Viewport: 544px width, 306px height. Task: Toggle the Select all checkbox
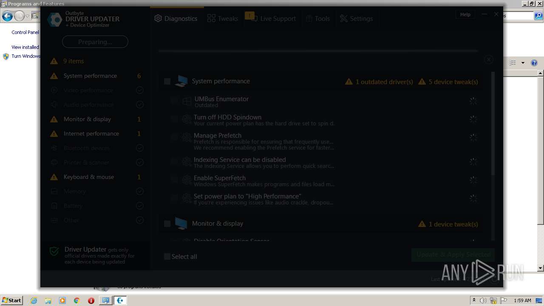(167, 256)
